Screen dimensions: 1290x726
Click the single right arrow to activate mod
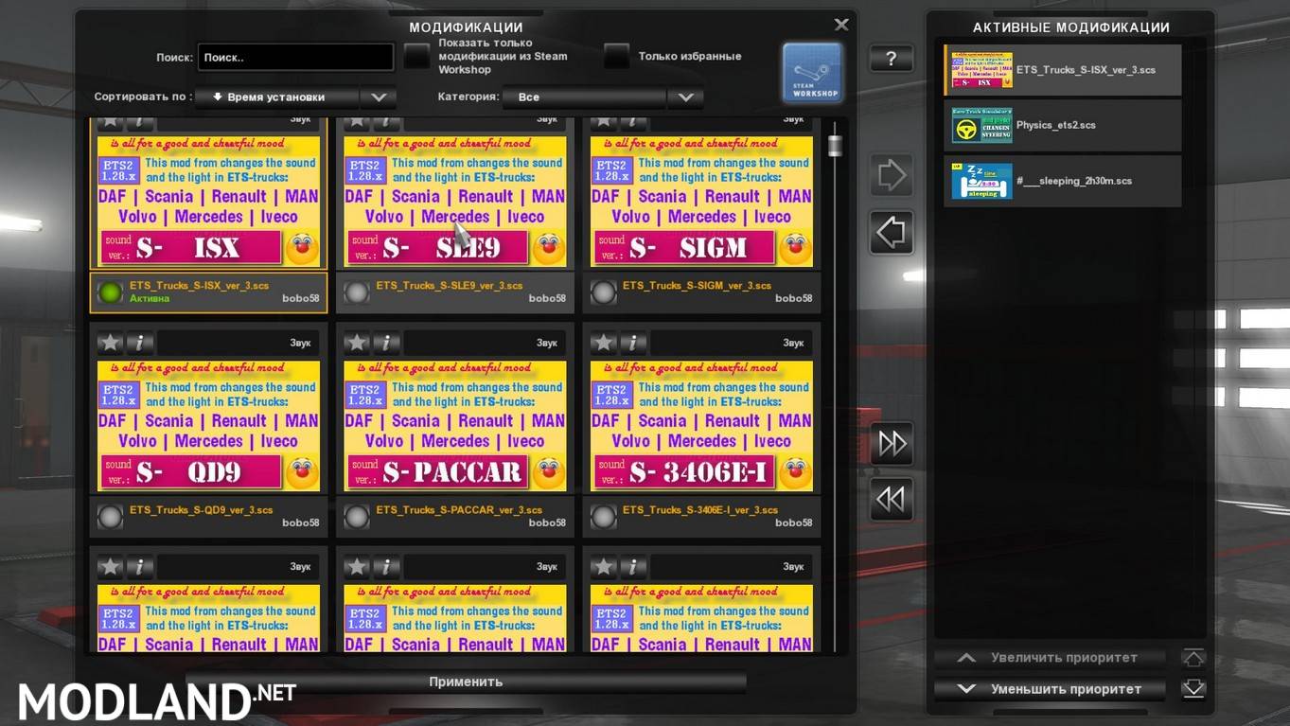coord(892,175)
